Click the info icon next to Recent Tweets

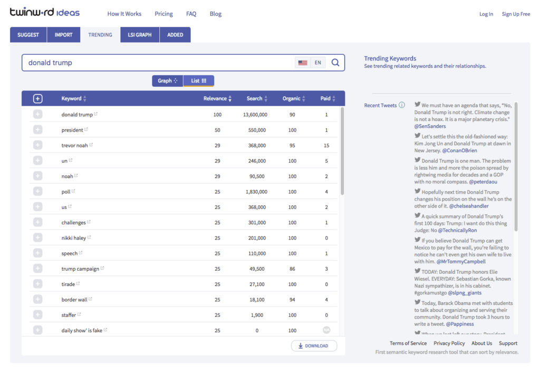402,105
